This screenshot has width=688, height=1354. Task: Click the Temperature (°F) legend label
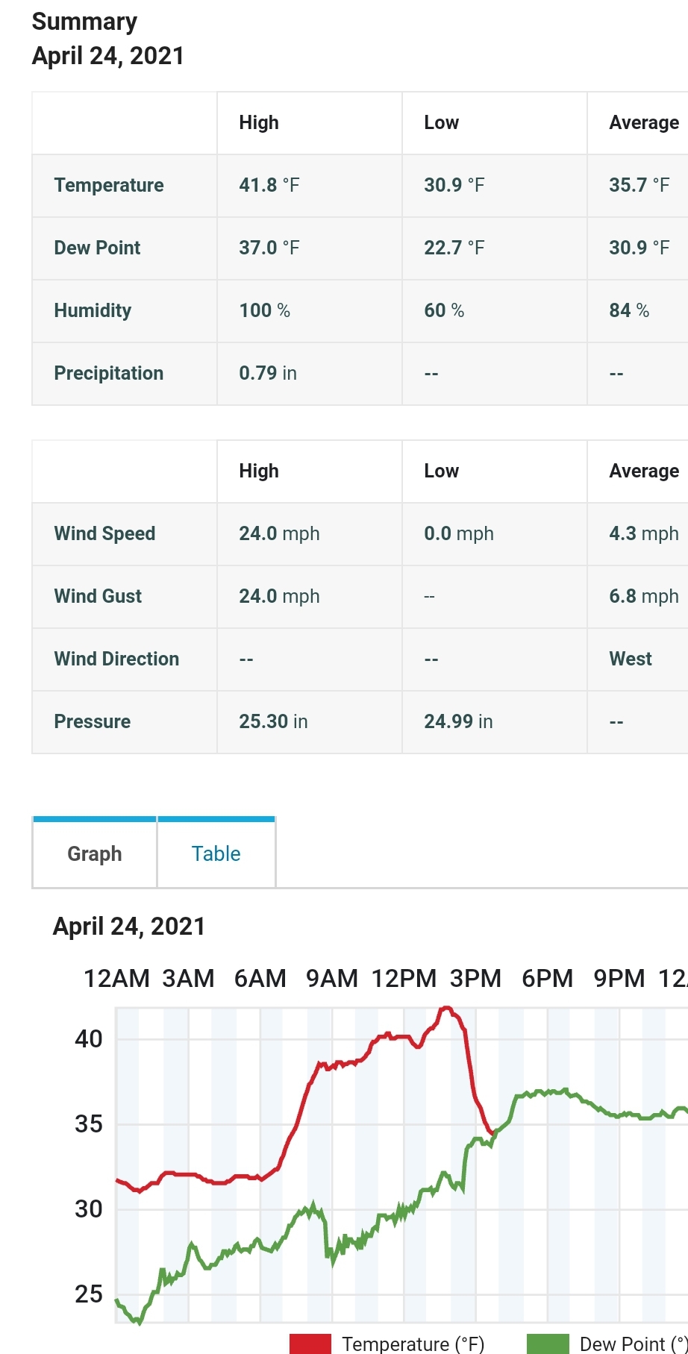point(413,1344)
